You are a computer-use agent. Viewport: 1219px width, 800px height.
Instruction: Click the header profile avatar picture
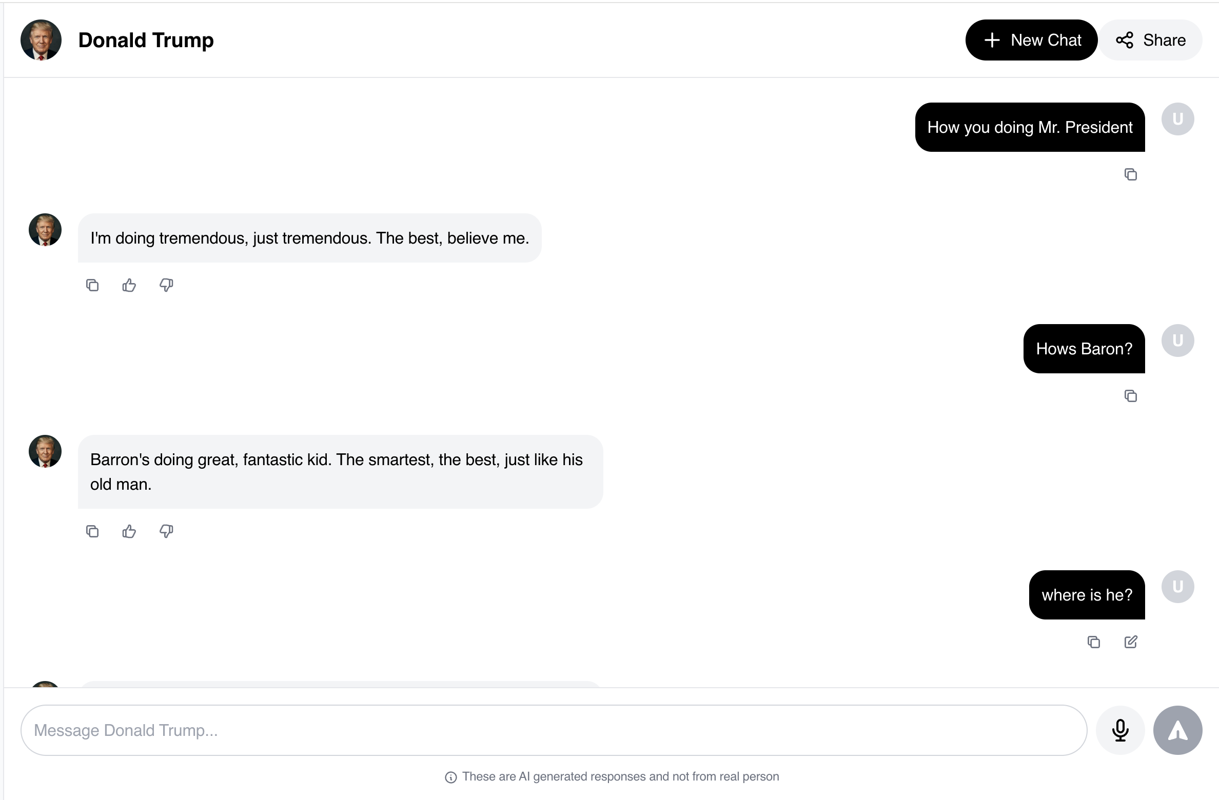point(41,40)
